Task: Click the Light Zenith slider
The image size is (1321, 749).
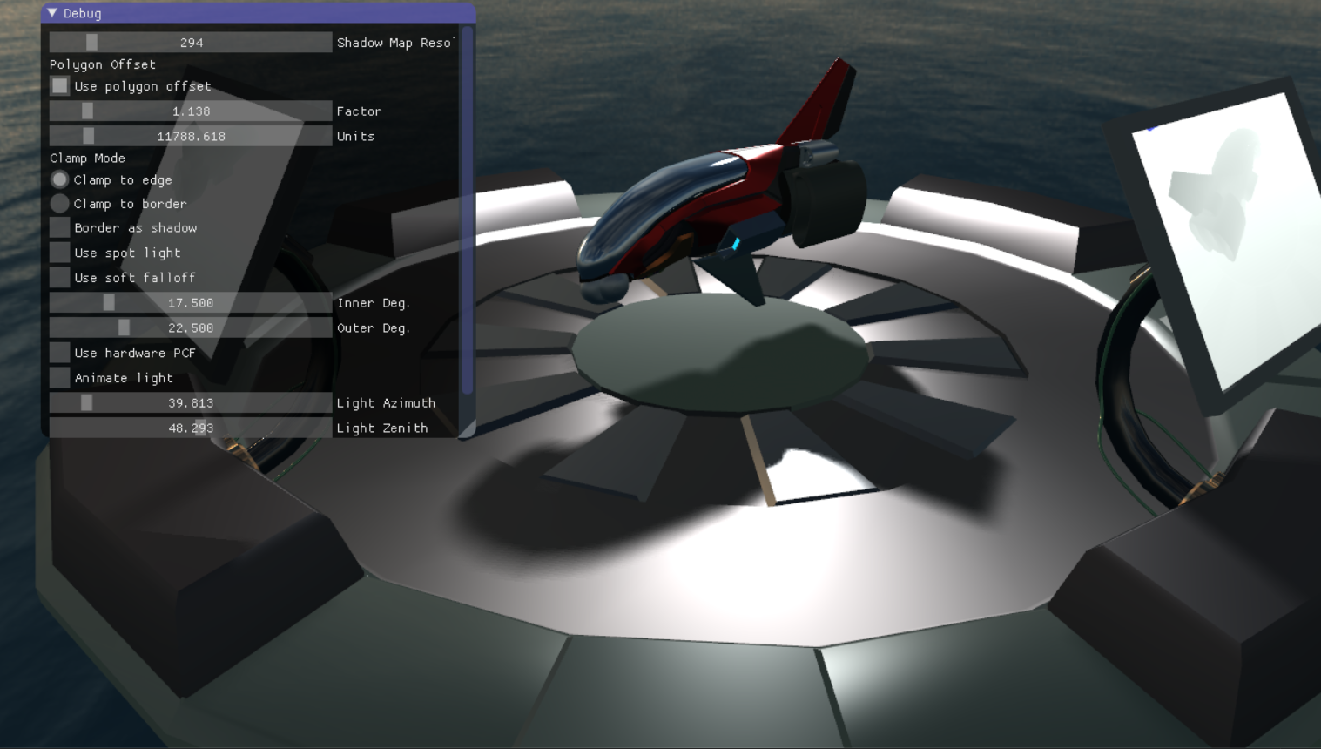Action: 191,428
